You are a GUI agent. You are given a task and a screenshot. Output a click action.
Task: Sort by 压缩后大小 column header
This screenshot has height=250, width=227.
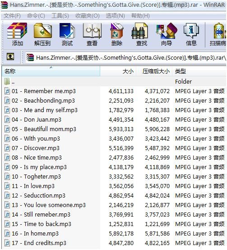(154, 71)
